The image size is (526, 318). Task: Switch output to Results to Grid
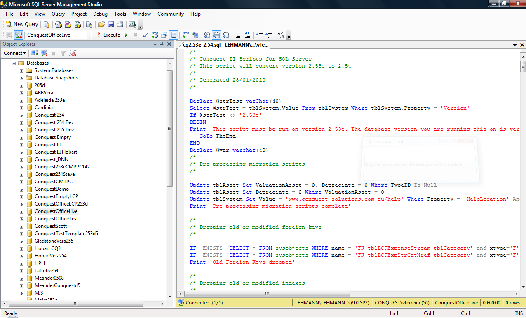tap(216, 35)
